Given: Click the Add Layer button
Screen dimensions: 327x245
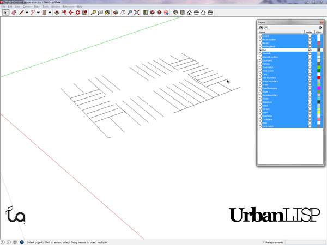Looking at the screenshot, I should 261,27.
